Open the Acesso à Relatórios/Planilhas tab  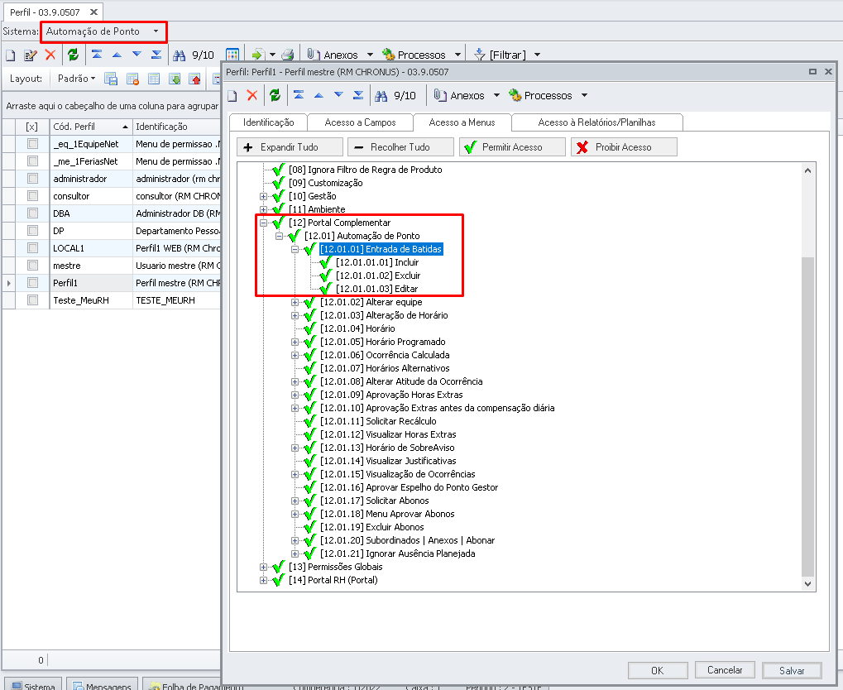(596, 122)
